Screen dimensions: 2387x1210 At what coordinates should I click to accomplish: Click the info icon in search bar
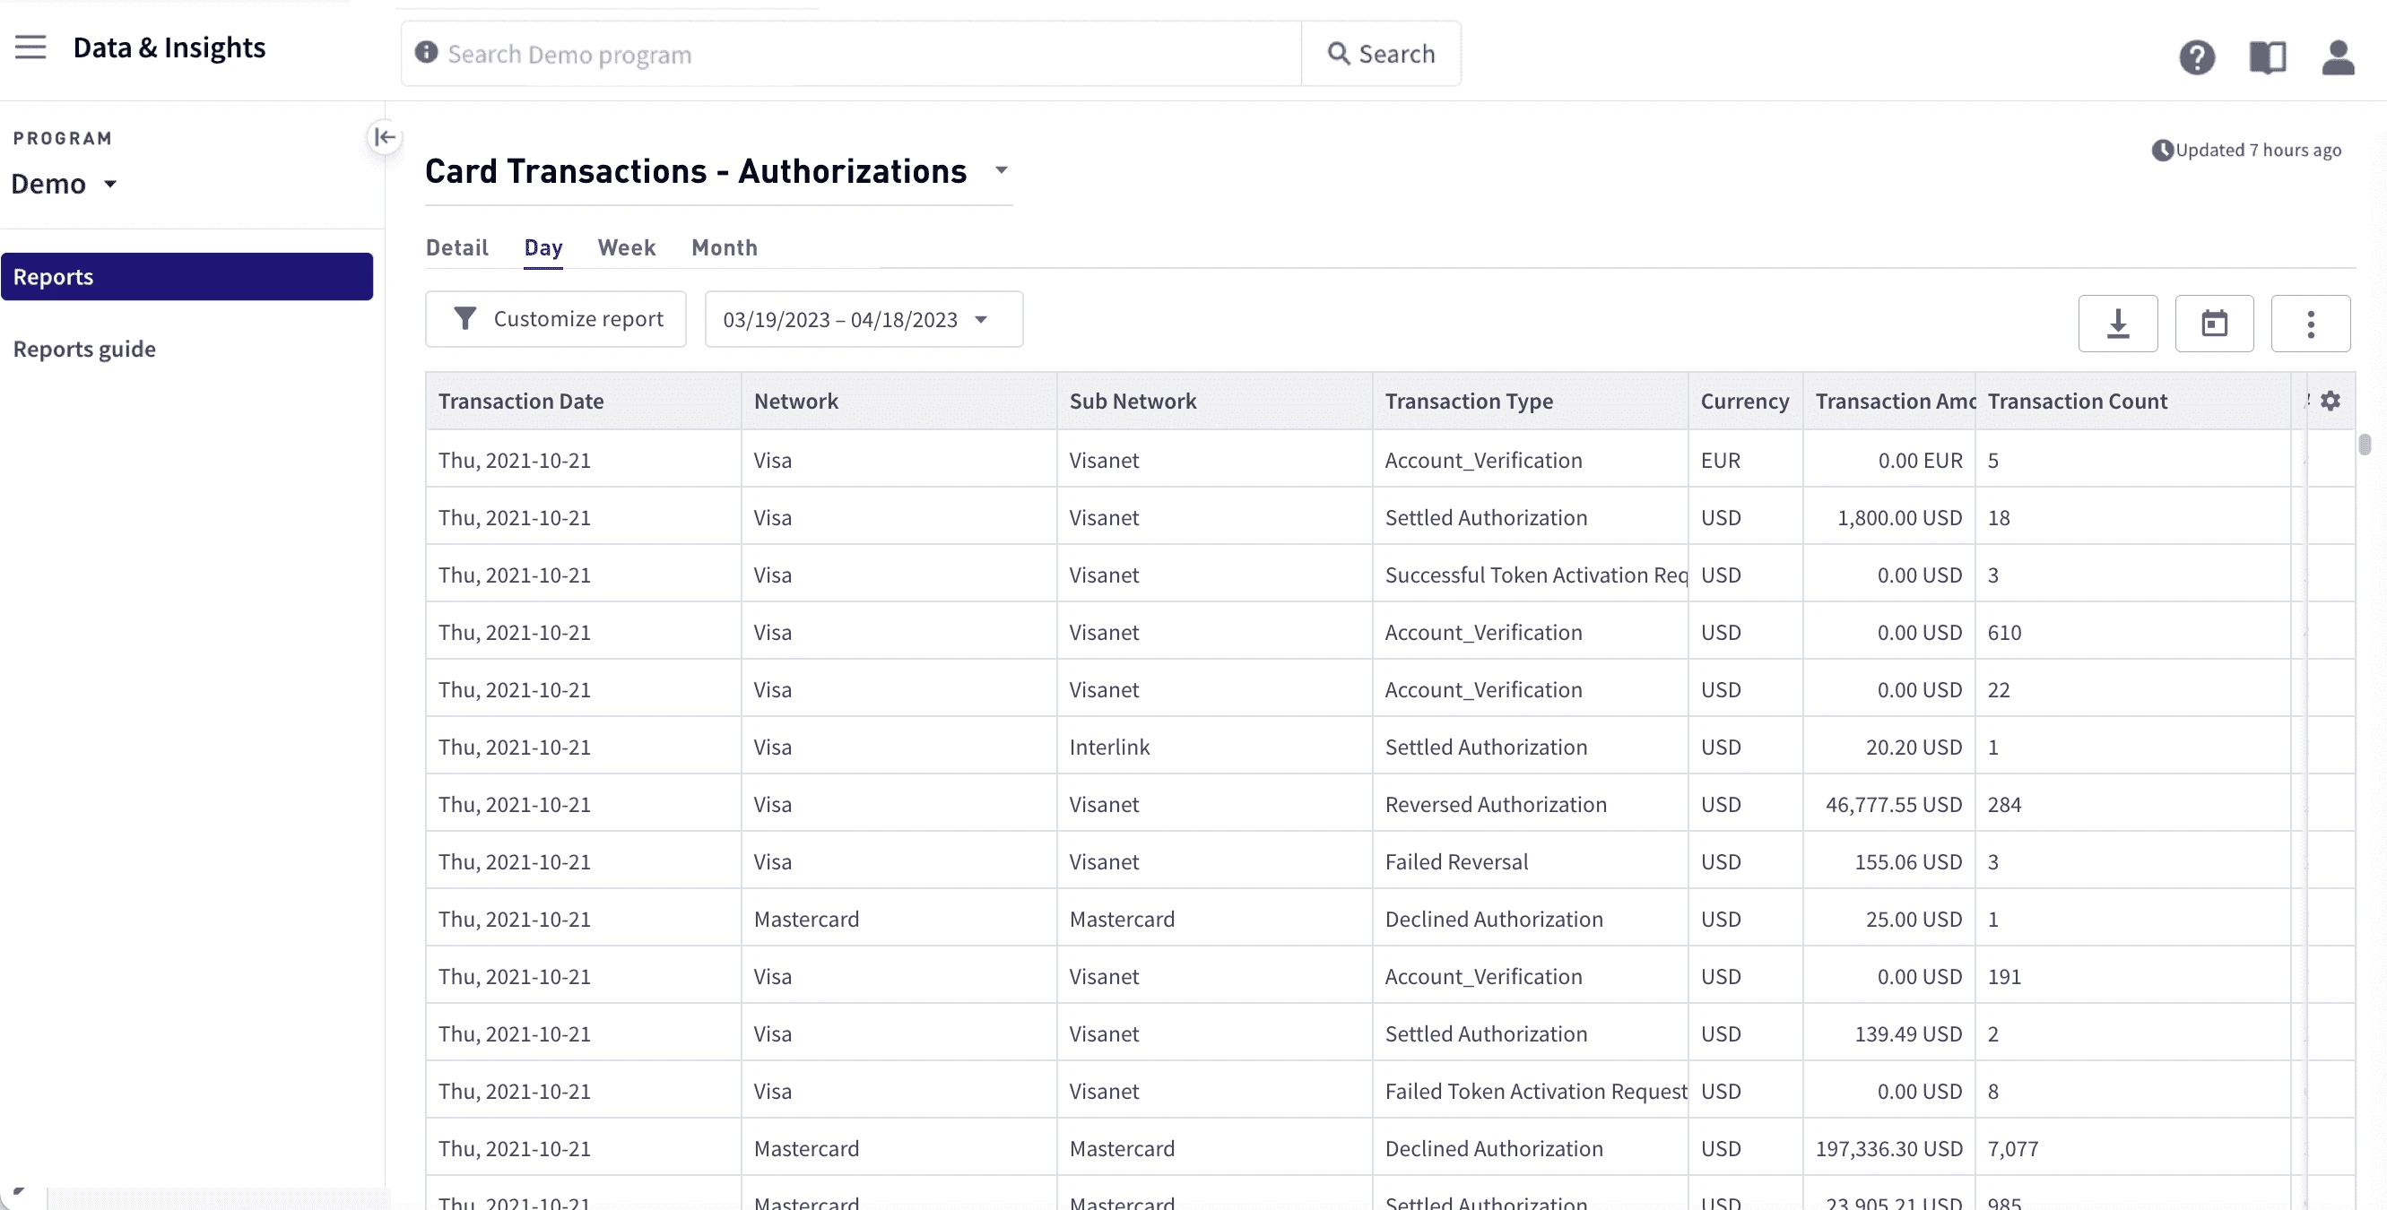coord(426,53)
